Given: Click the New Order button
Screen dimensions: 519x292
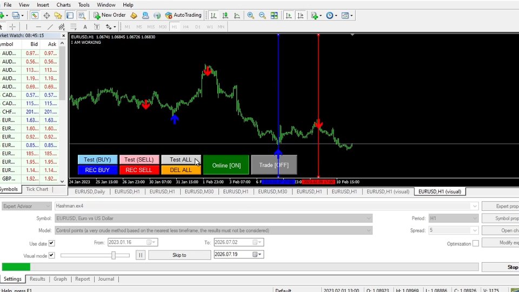Looking at the screenshot, I should 110,15.
